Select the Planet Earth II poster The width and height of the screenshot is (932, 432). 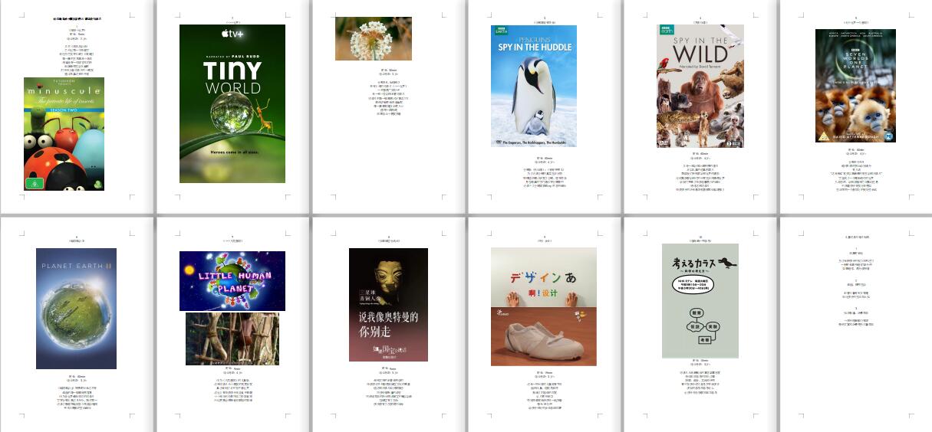[x=76, y=309]
